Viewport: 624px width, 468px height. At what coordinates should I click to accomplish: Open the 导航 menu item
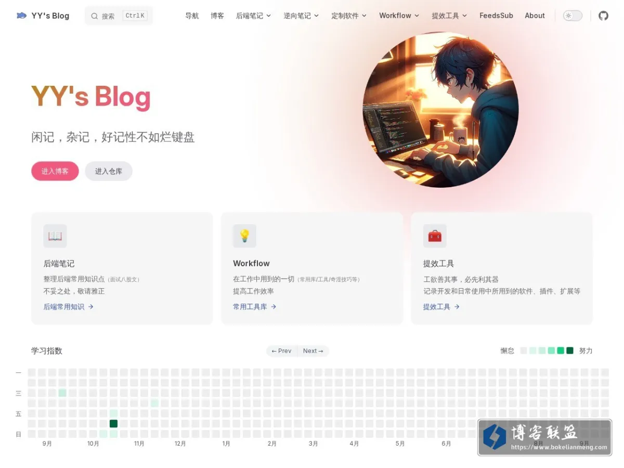coord(192,16)
